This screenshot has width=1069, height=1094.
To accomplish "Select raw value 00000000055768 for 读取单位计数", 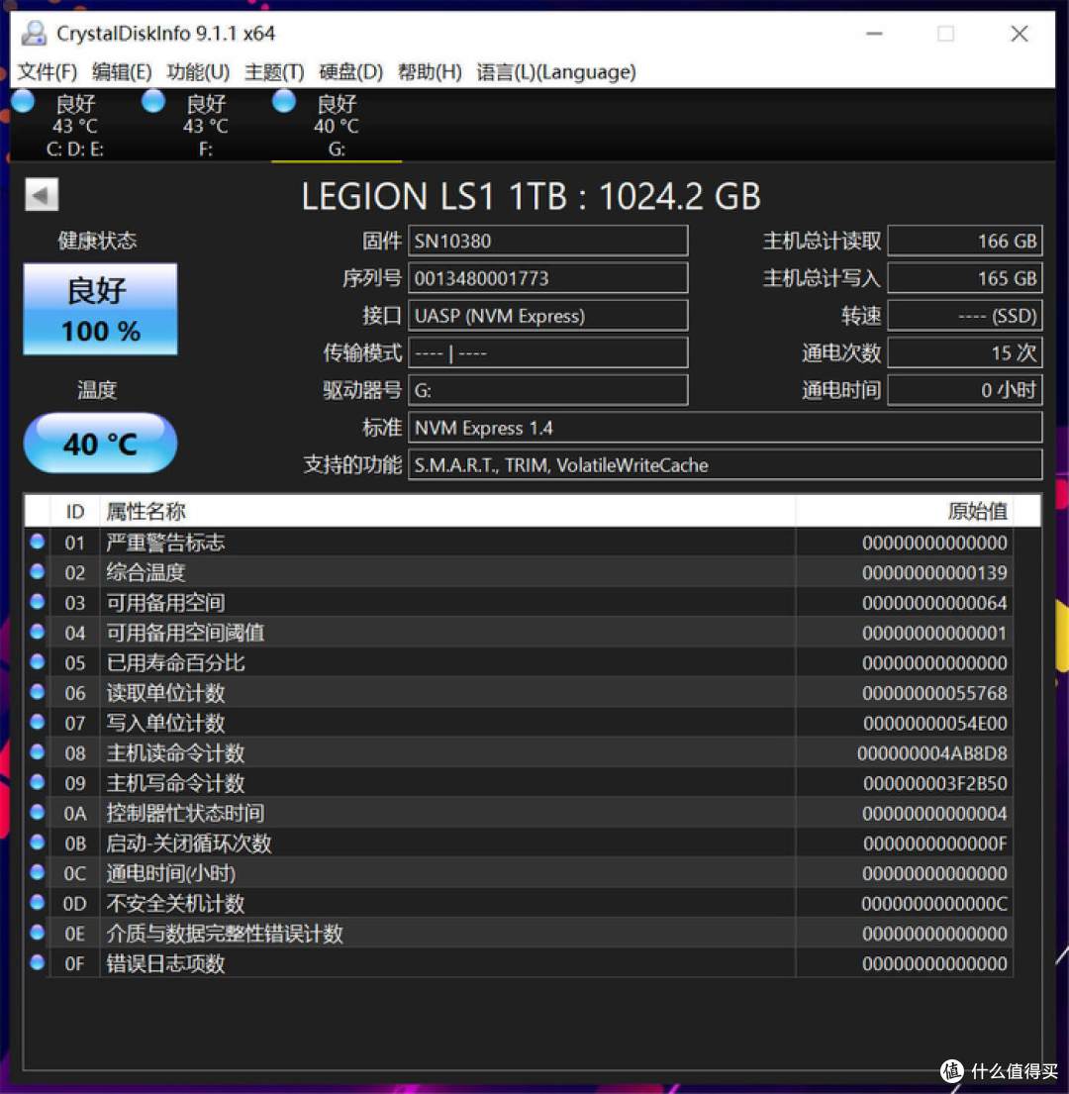I will pyautogui.click(x=934, y=693).
